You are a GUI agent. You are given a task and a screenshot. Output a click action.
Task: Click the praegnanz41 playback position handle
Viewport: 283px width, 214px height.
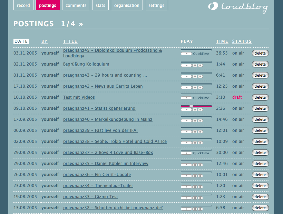click(x=191, y=106)
